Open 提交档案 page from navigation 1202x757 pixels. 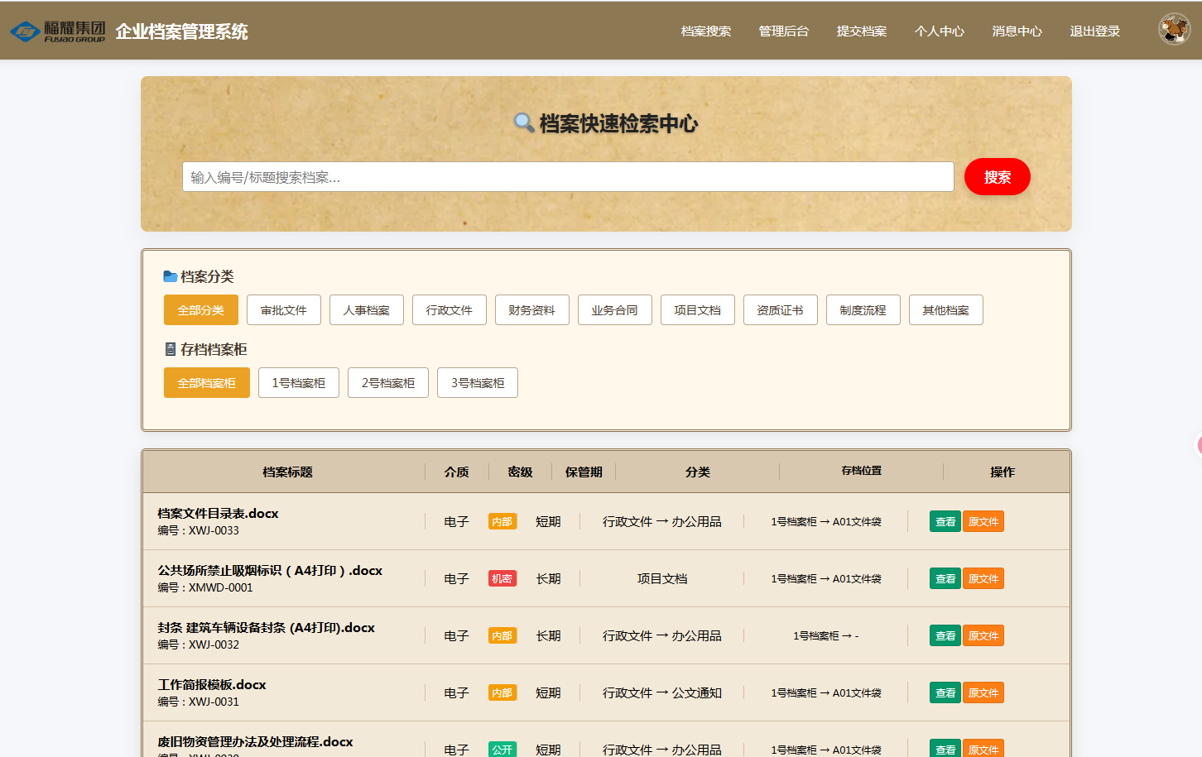[862, 31]
